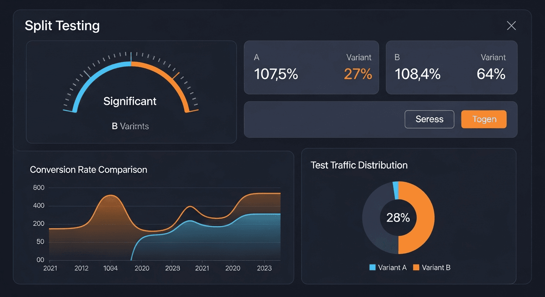Open the Variant A 107,5% stat card
545x297 pixels.
tap(311, 67)
